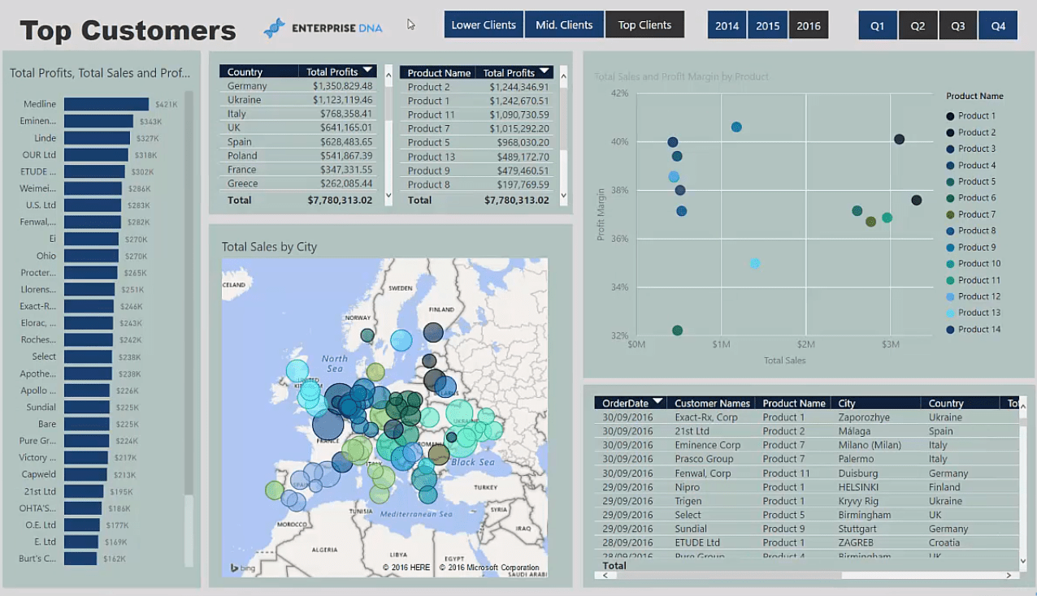Choose the Q3 quarter filter

(x=958, y=25)
